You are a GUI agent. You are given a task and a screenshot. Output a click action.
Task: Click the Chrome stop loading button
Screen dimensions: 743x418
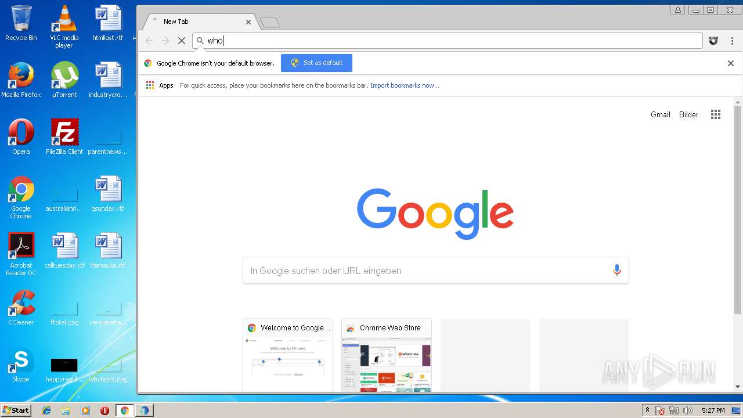pos(181,41)
